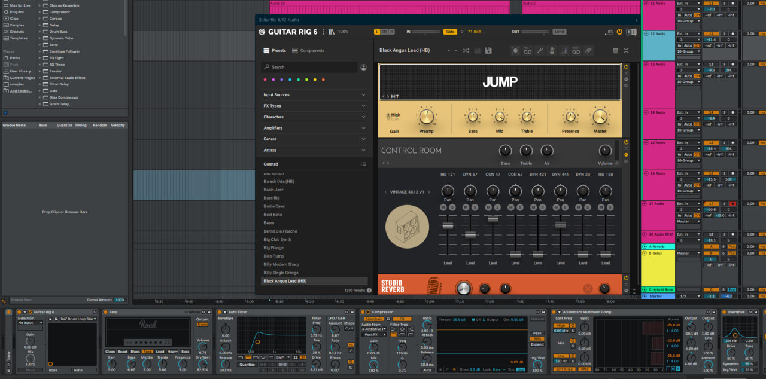Toggle the Studio Reverb power button
The height and width of the screenshot is (379, 766).
tap(626, 278)
